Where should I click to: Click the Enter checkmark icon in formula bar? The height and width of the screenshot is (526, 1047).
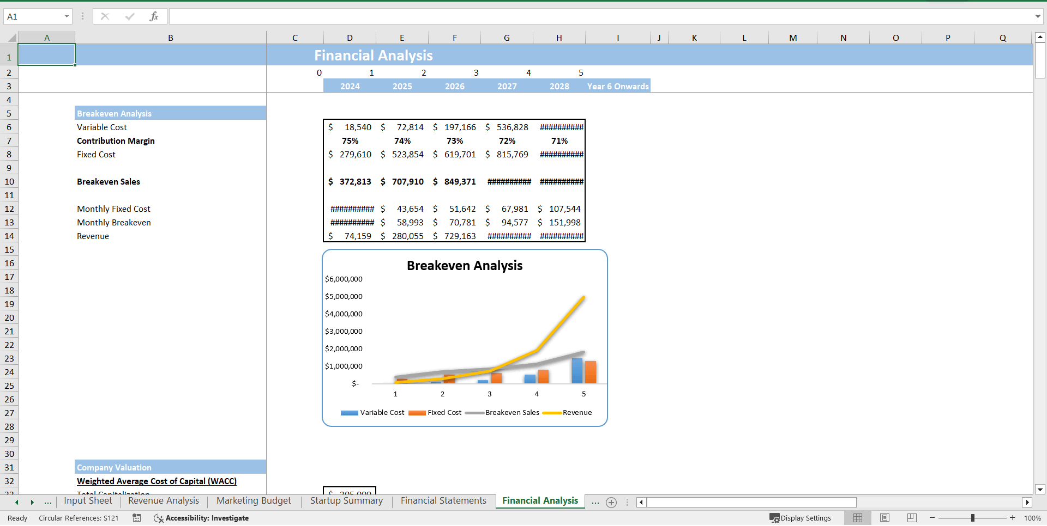(130, 16)
